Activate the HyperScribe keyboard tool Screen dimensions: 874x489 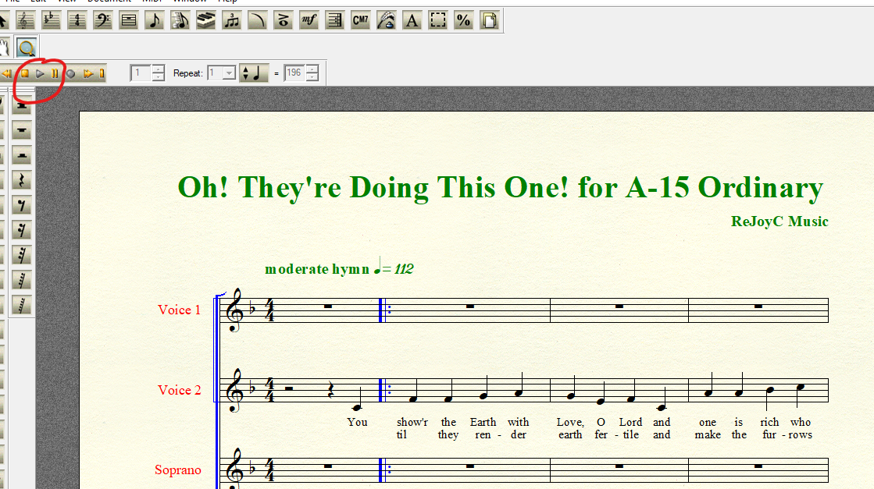(205, 21)
